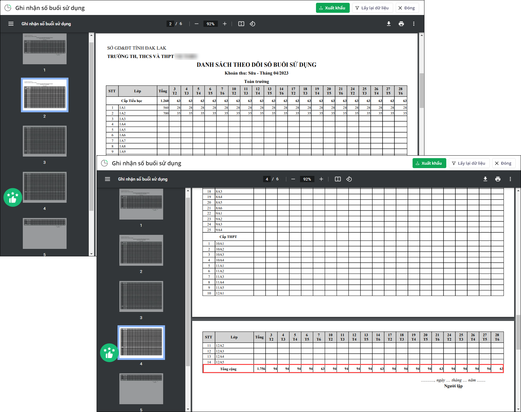Click the zoom level field in lower viewer
Viewport: 521px width, 412px height.
point(307,179)
